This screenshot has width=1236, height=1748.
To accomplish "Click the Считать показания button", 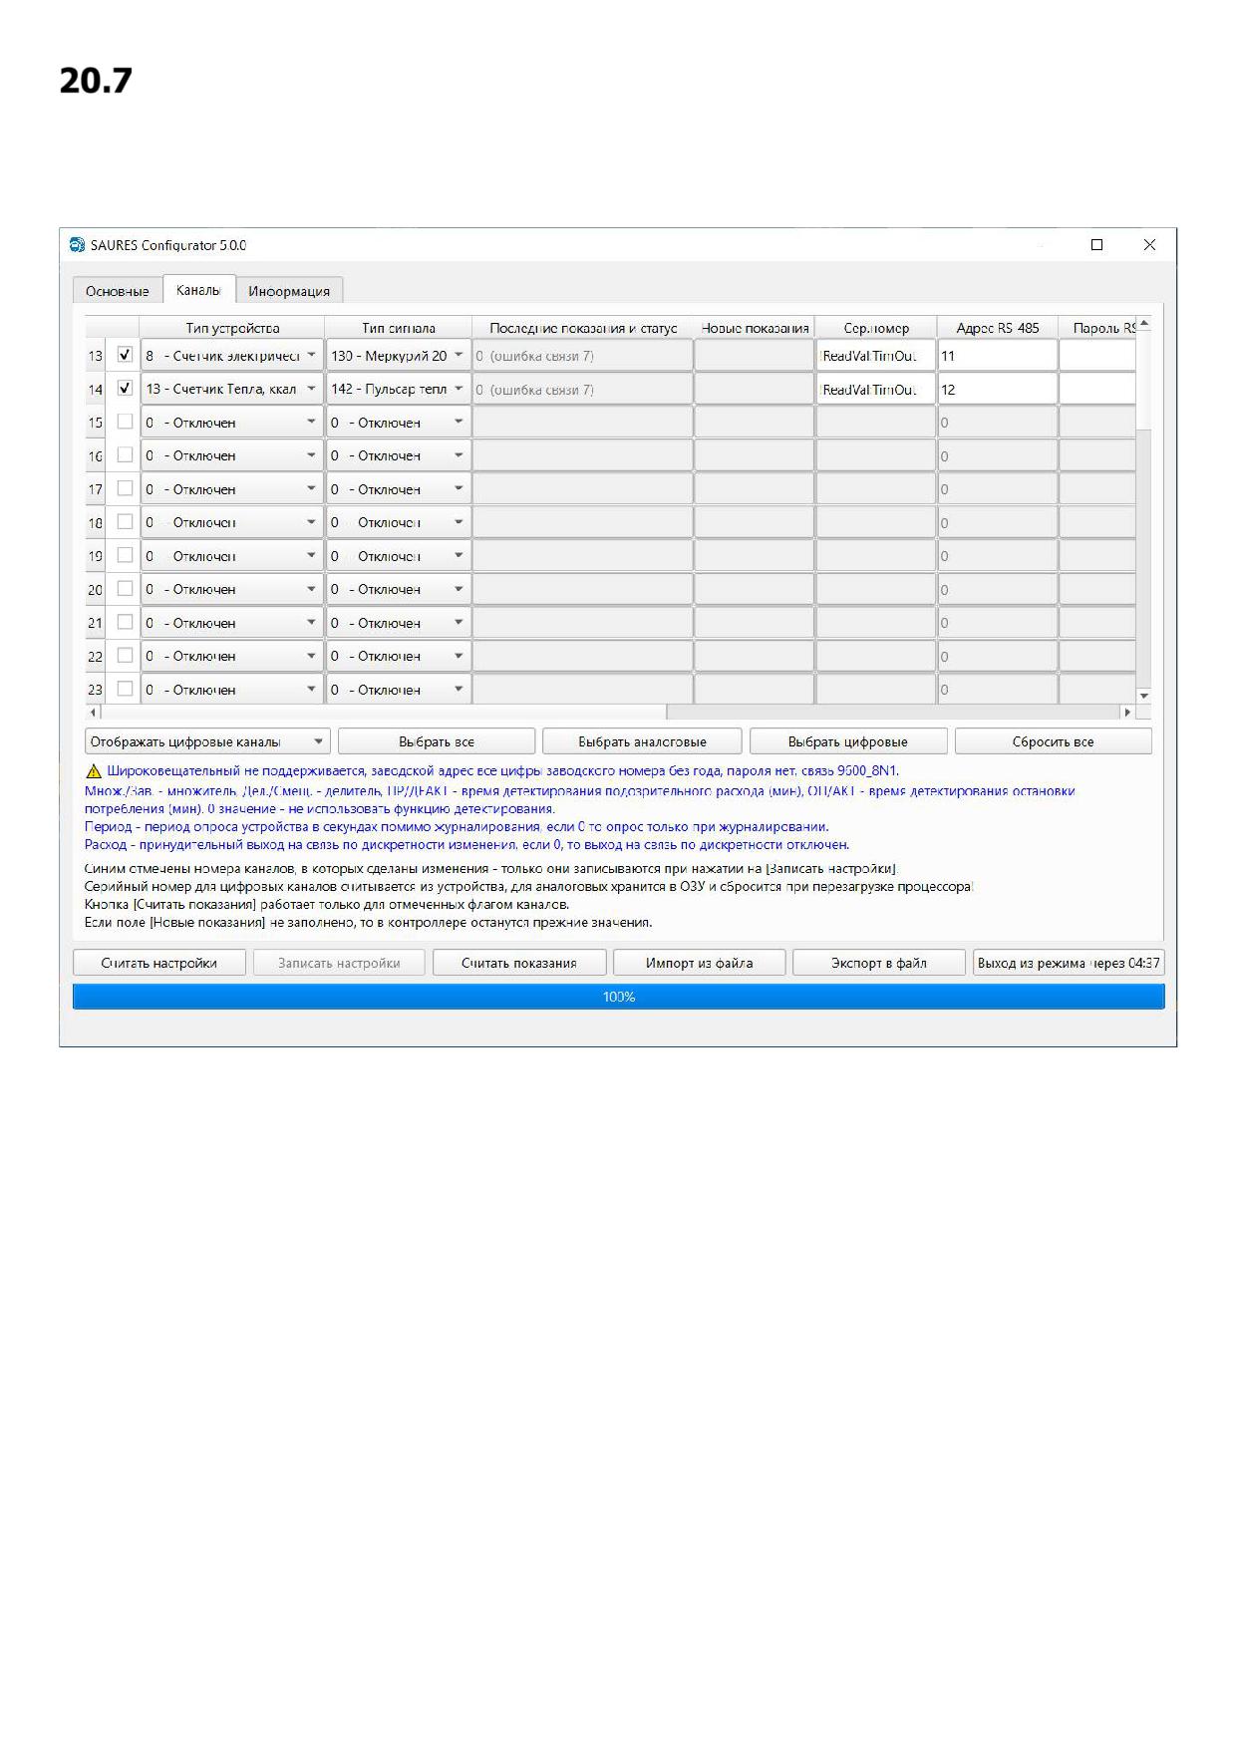I will [519, 963].
